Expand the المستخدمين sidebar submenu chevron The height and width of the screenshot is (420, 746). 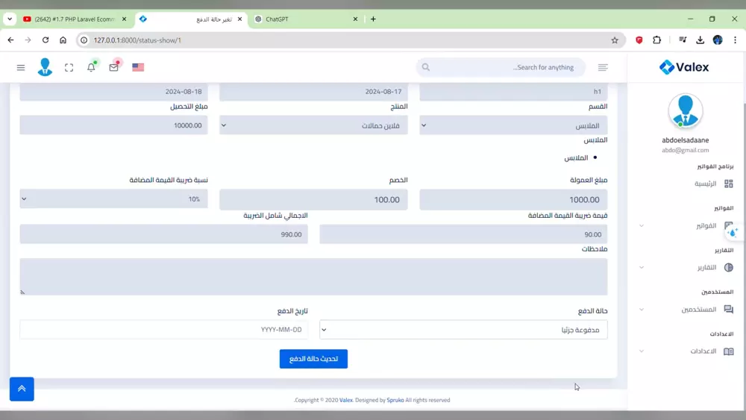(642, 310)
